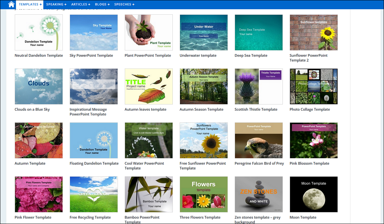384x224 pixels.
Task: Open the Pink Flowers thumbnail
Action: click(39, 195)
